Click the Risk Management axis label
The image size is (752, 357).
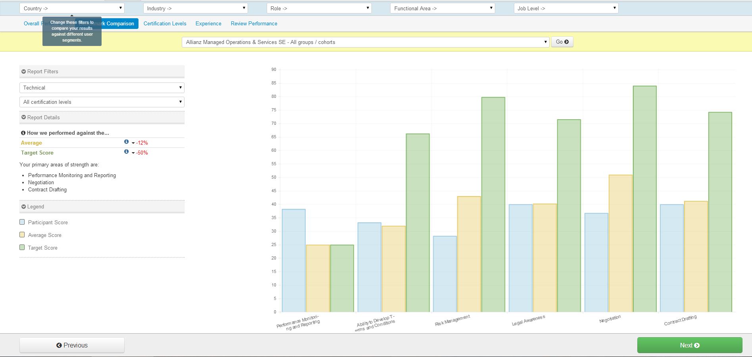[452, 321]
